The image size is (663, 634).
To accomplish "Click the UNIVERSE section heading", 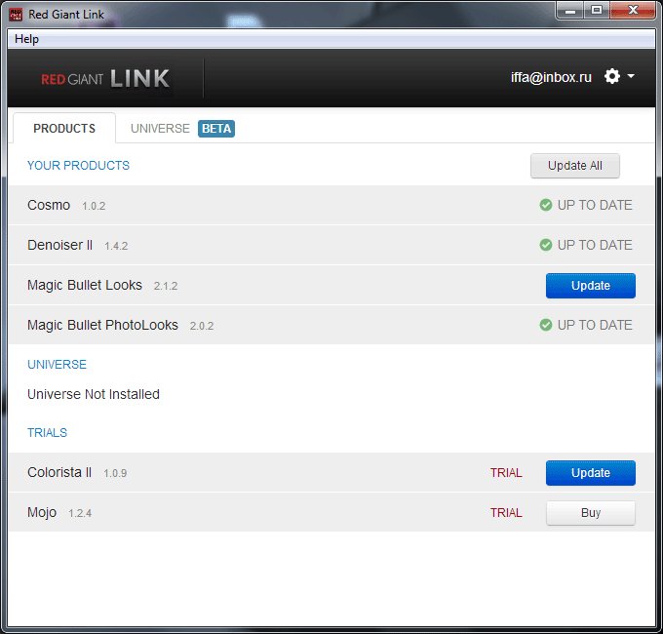I will (57, 365).
